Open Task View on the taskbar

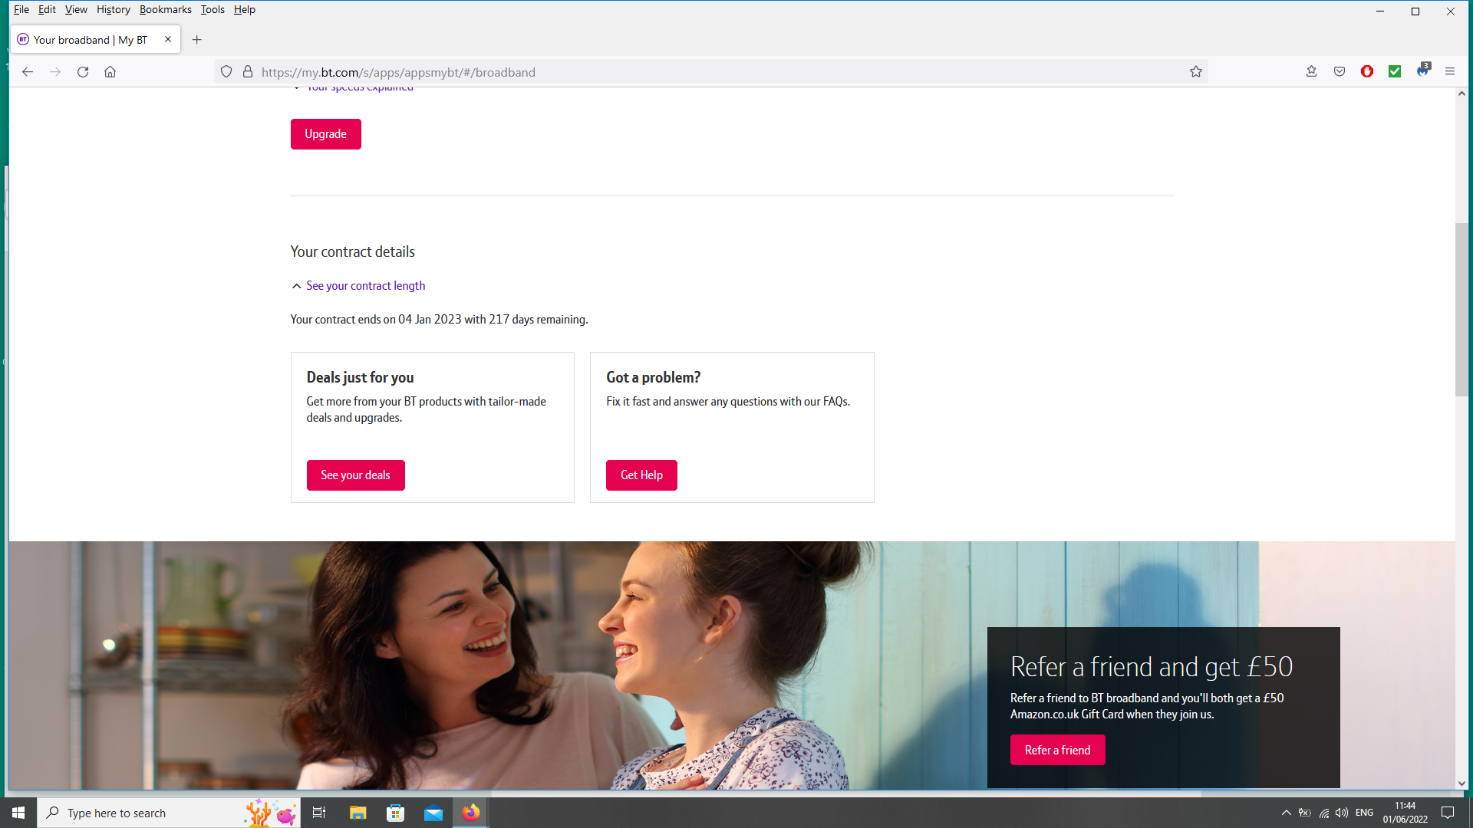click(319, 813)
